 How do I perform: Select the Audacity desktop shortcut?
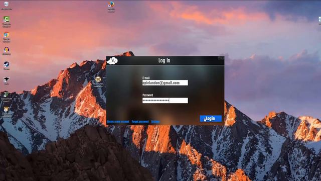(x=7, y=51)
